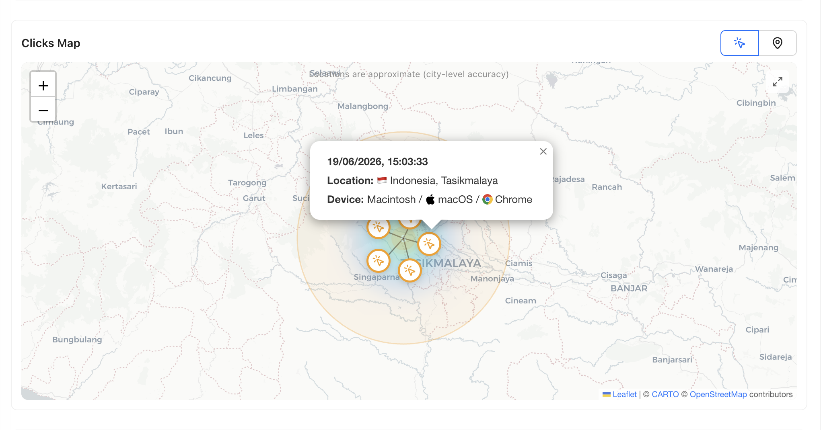
Task: Click the Wanareja map label
Action: coord(714,269)
